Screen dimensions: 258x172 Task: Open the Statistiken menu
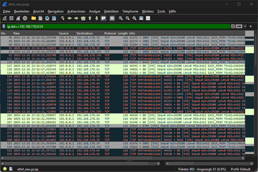click(x=111, y=11)
